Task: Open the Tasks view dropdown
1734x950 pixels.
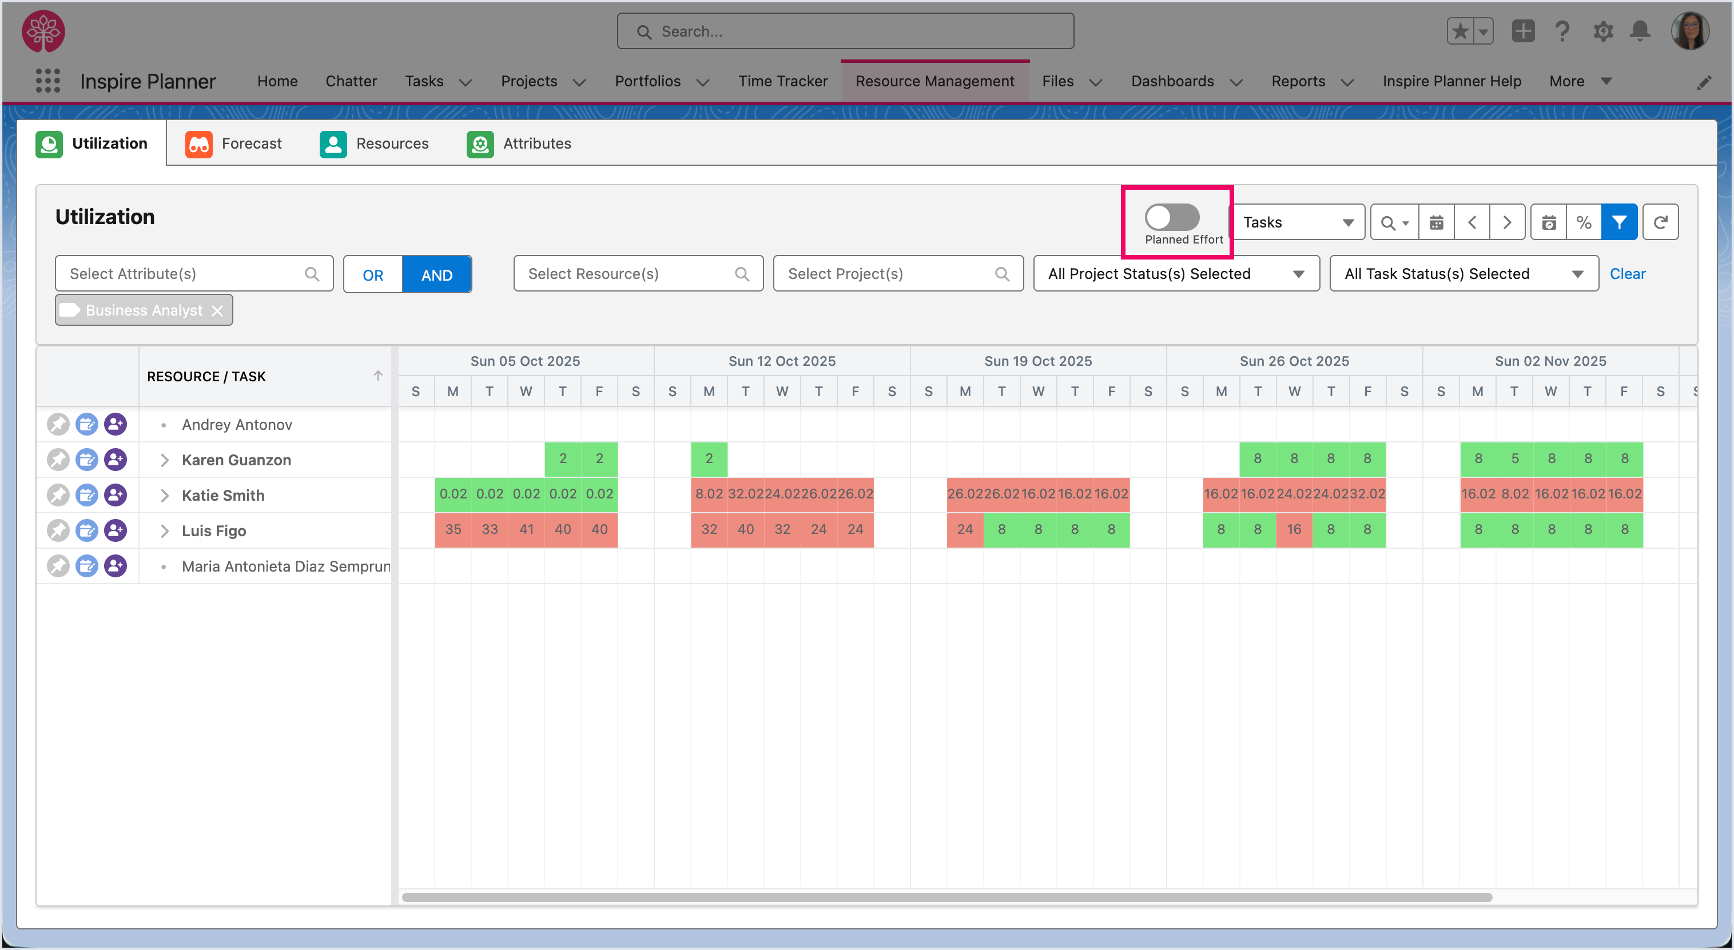Action: point(1297,222)
